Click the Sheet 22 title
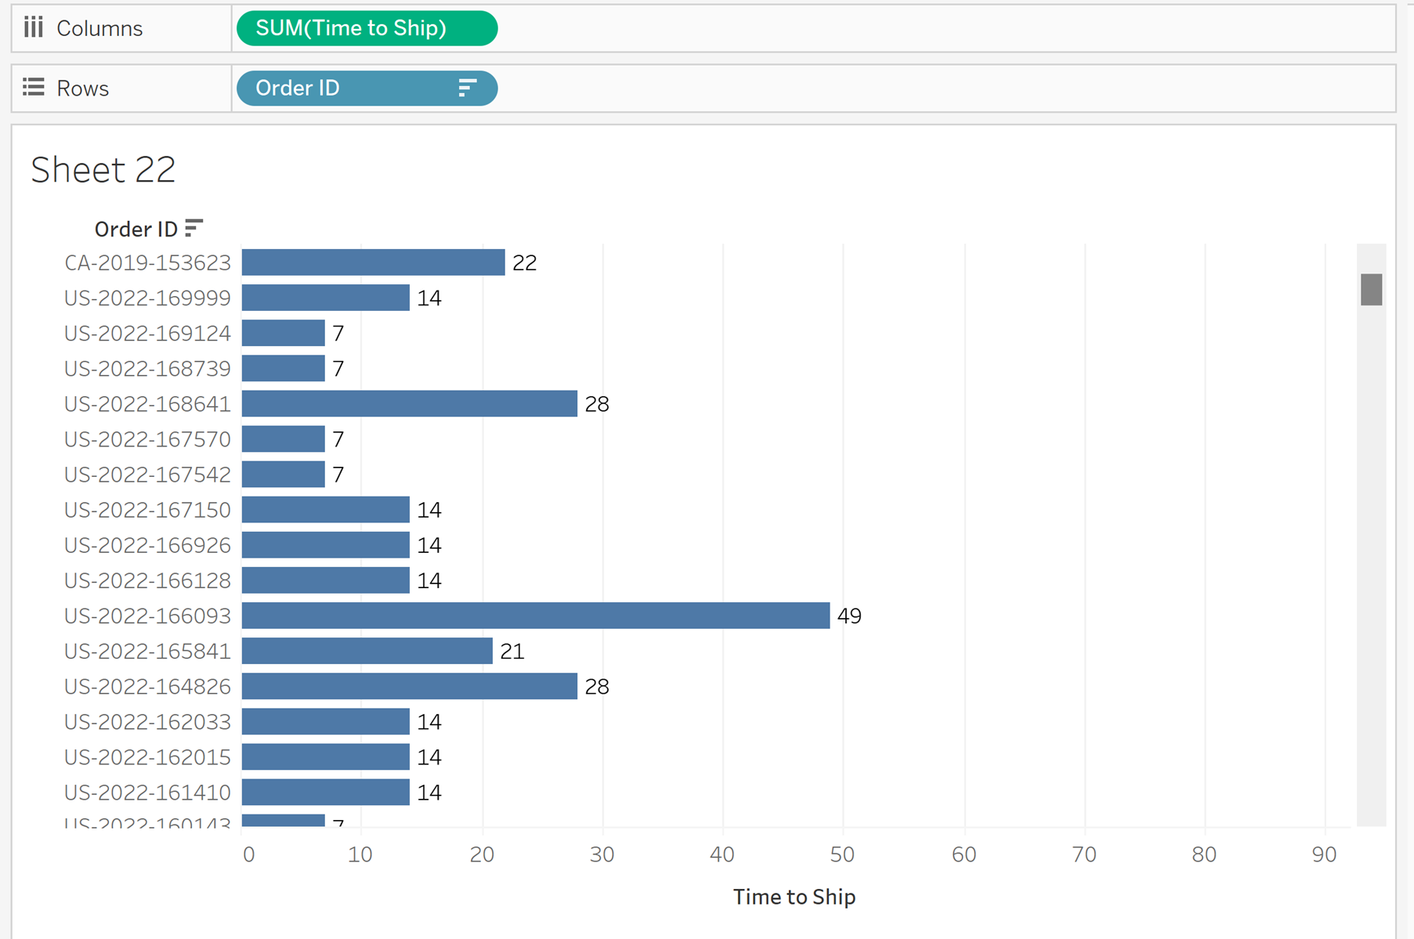The height and width of the screenshot is (939, 1414). [103, 168]
